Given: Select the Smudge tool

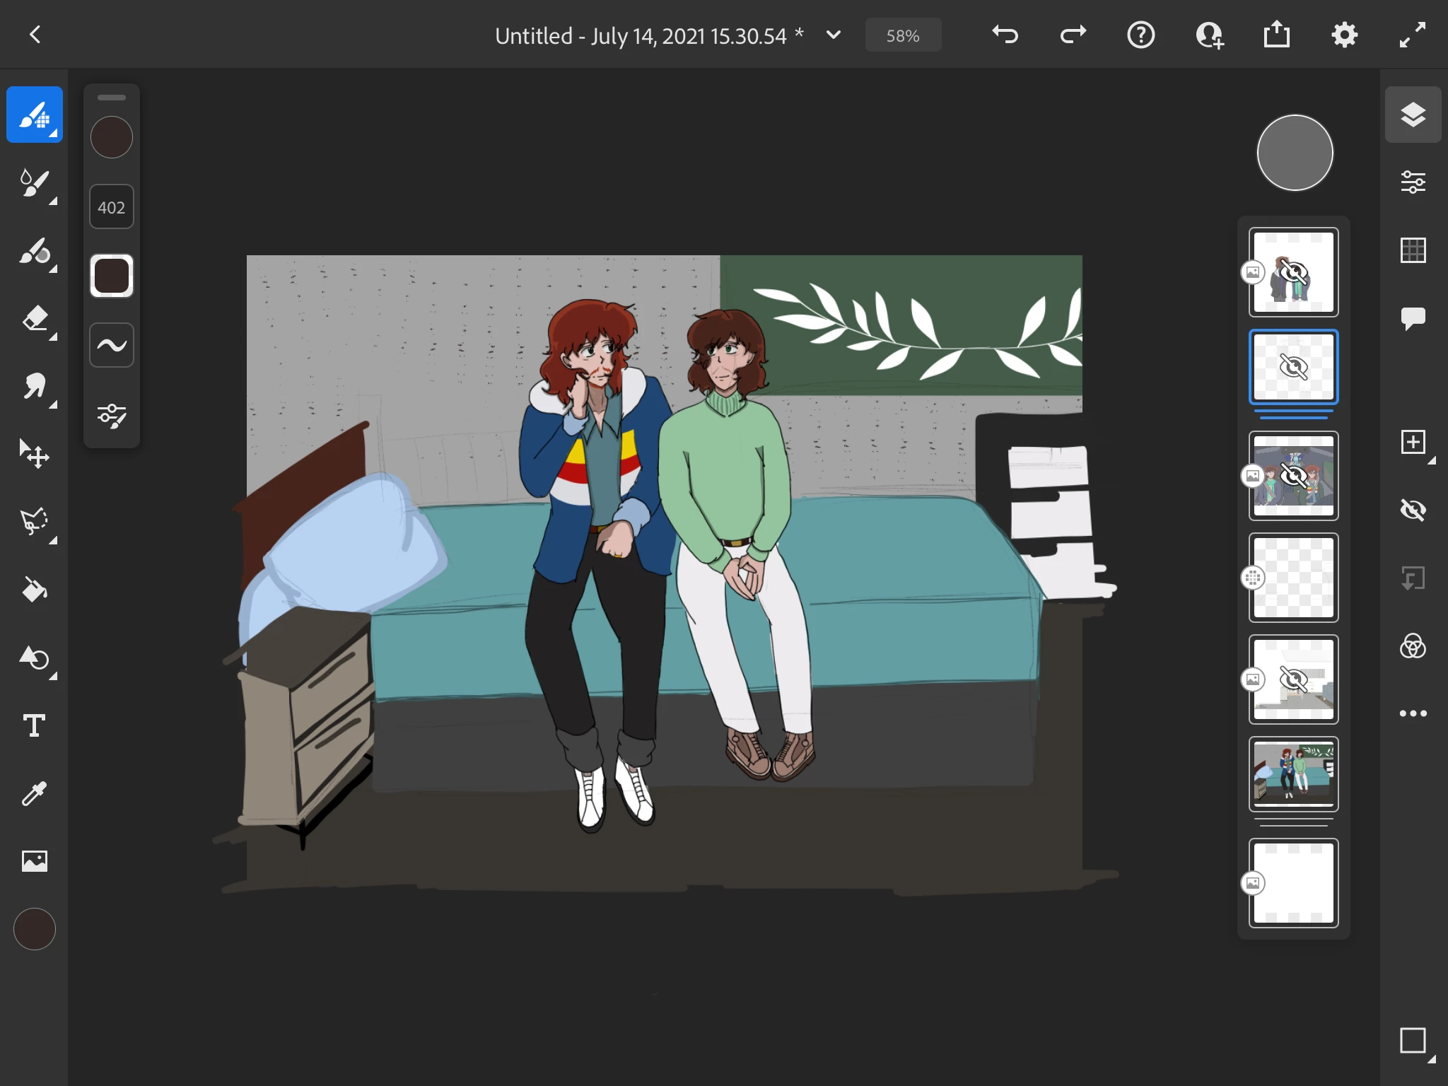Looking at the screenshot, I should pos(34,387).
